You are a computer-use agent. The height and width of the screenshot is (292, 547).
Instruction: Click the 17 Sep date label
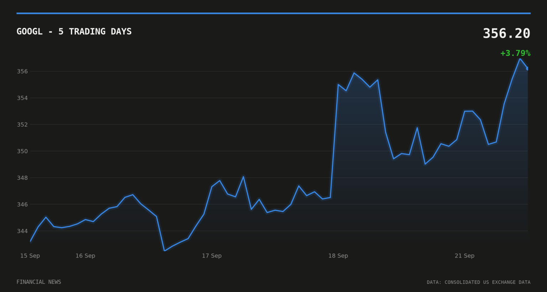click(212, 256)
